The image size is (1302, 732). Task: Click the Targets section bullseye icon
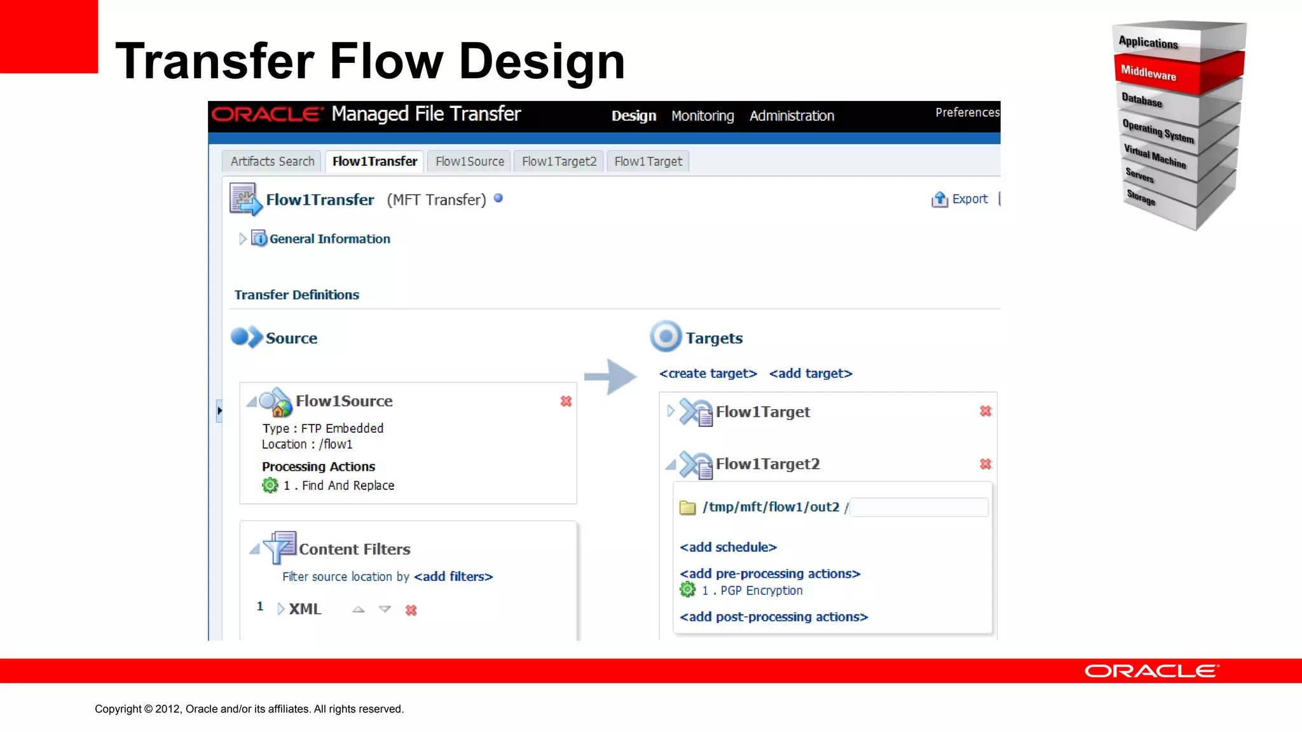(666, 336)
